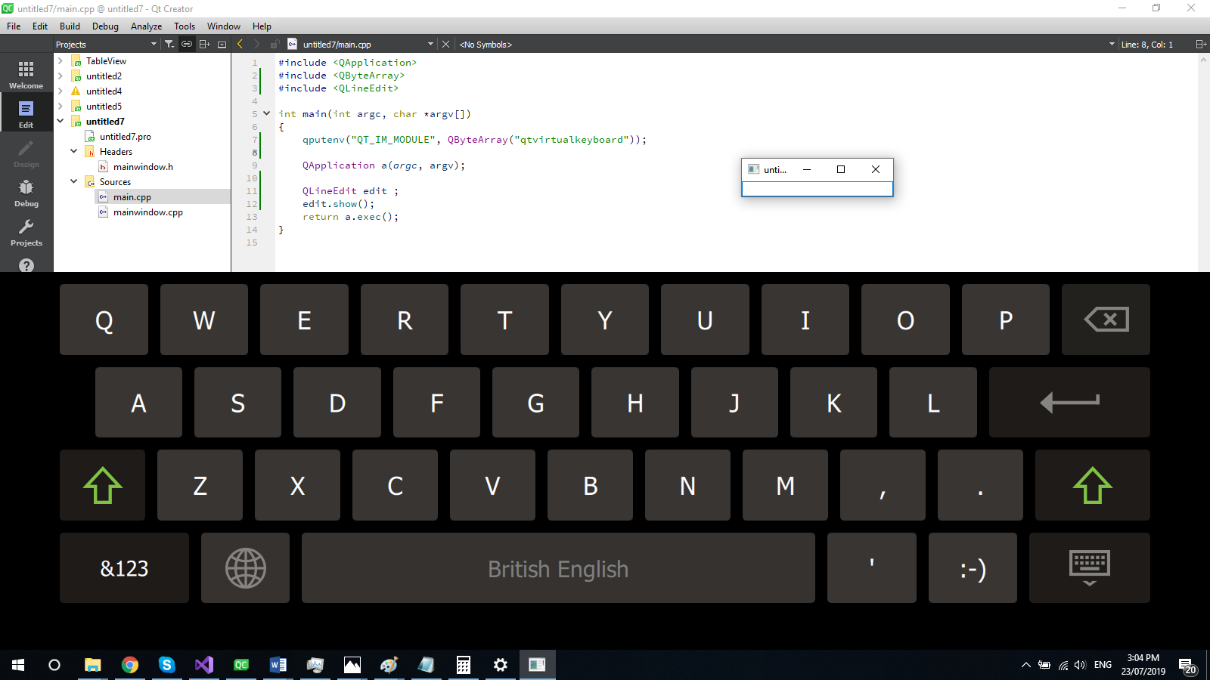
Task: Open the Edit menu
Action: tap(40, 26)
